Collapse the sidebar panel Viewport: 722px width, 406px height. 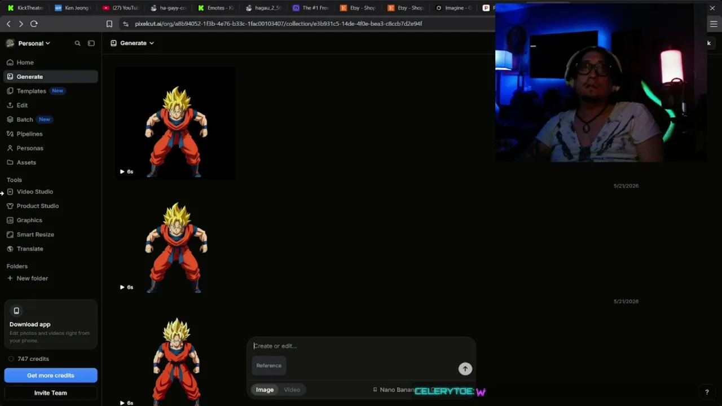point(91,43)
